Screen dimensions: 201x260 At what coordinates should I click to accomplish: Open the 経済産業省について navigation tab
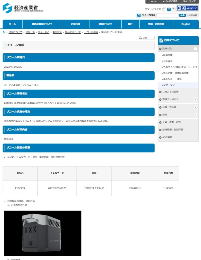pyautogui.click(x=42, y=24)
